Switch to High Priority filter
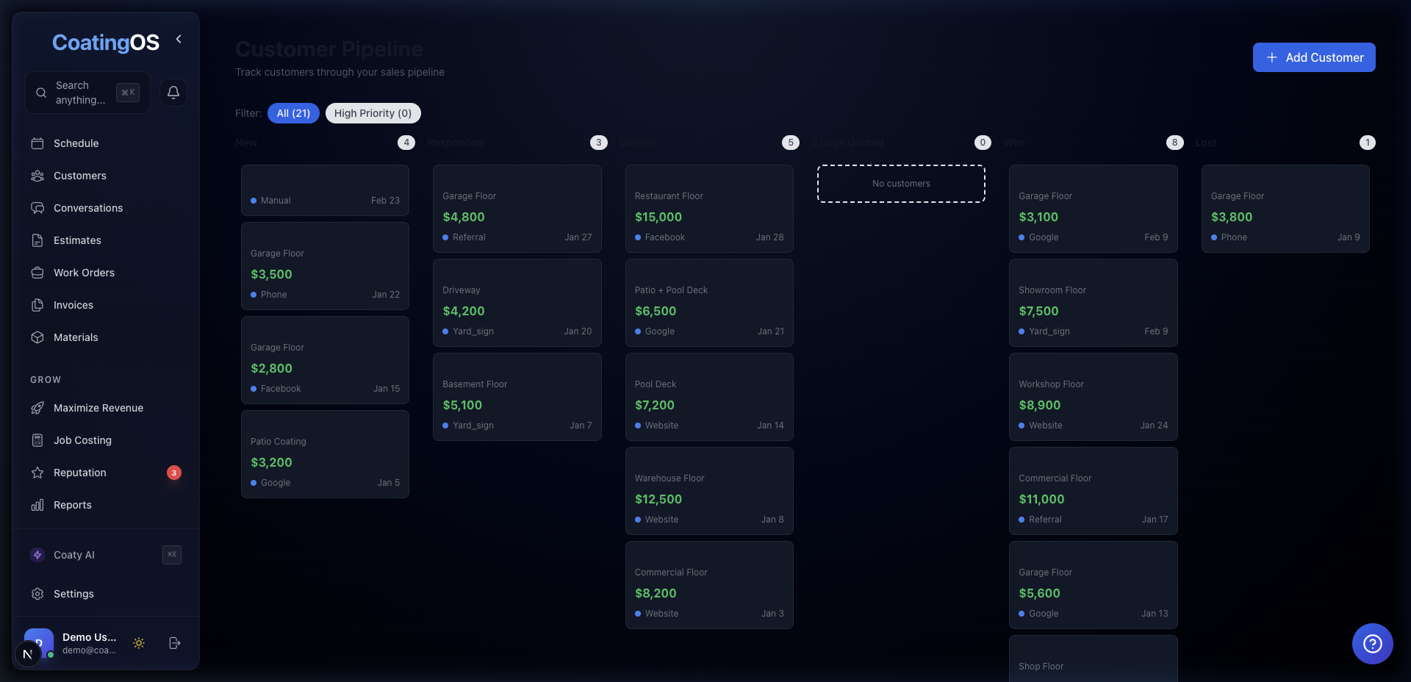This screenshot has width=1411, height=682. tap(373, 113)
